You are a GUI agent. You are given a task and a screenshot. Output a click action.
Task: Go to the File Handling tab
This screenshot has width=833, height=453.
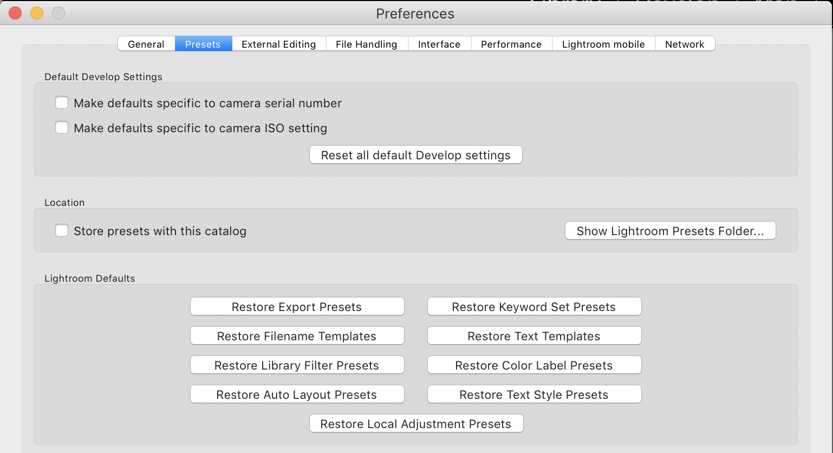pyautogui.click(x=367, y=44)
